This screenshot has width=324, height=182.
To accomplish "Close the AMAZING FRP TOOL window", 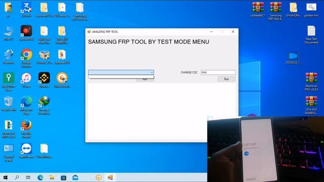I will point(233,31).
